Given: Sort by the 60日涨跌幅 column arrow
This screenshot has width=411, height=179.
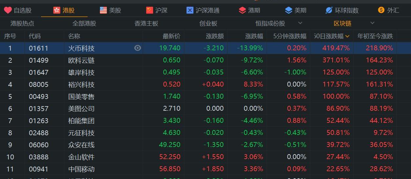Looking at the screenshot, I should 347,36.
